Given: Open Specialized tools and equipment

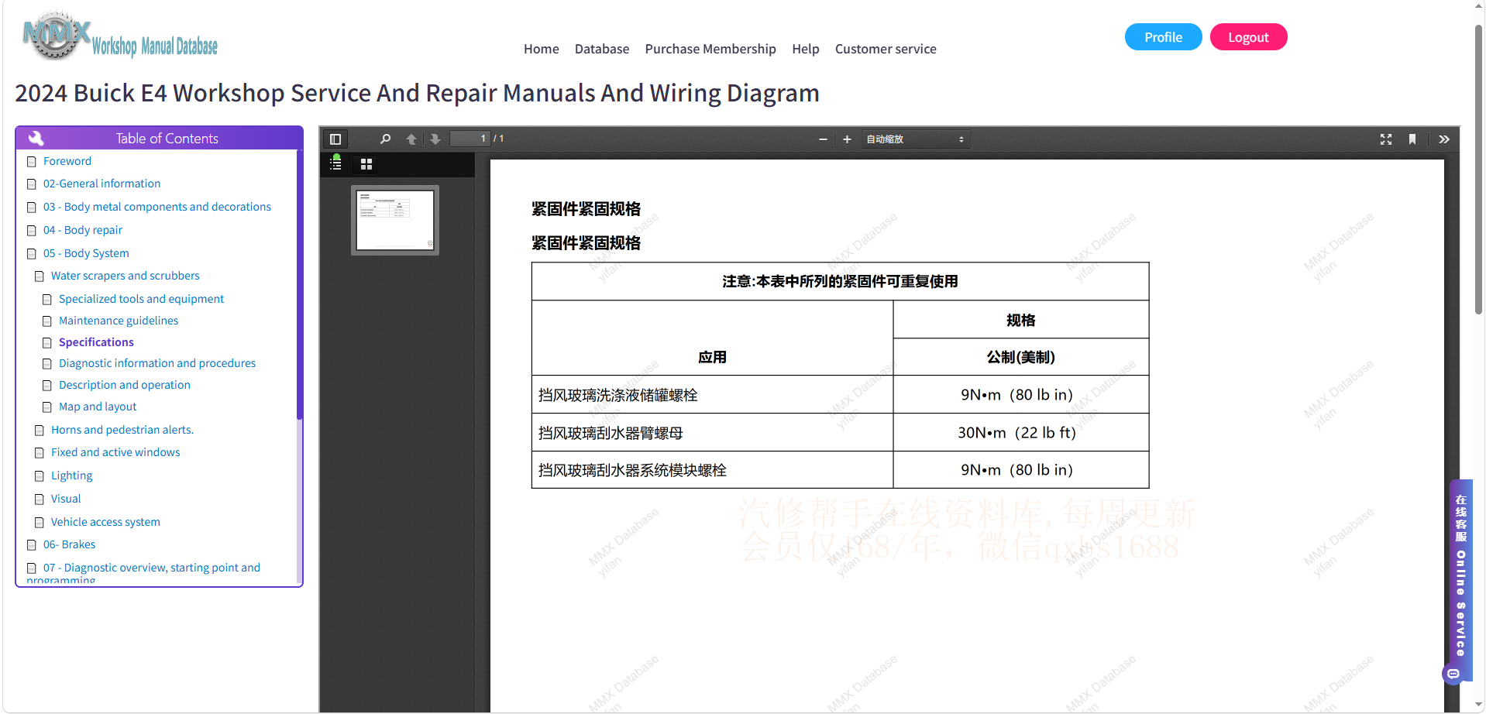Looking at the screenshot, I should pos(141,299).
